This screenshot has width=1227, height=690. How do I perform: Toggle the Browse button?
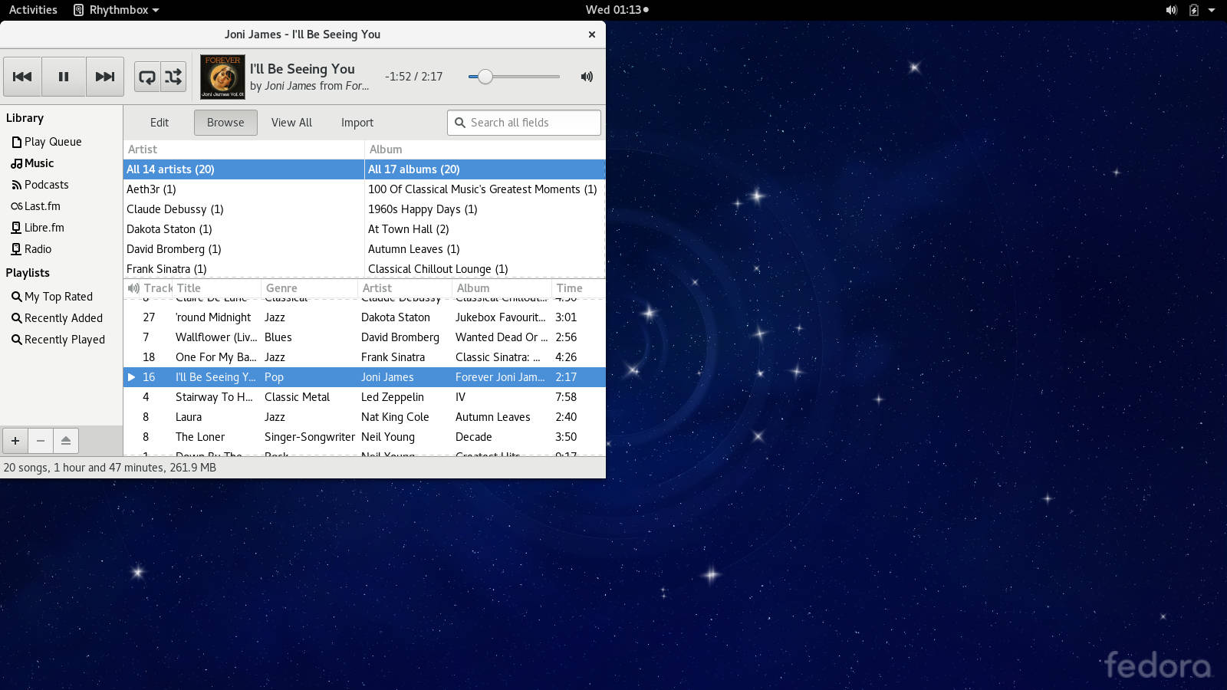(225, 123)
